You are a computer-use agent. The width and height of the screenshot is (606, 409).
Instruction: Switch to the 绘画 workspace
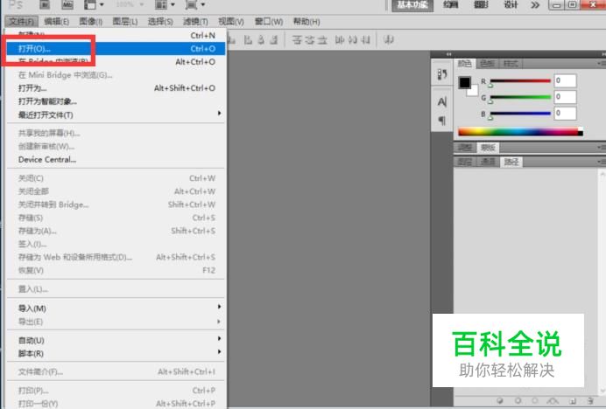coord(451,4)
